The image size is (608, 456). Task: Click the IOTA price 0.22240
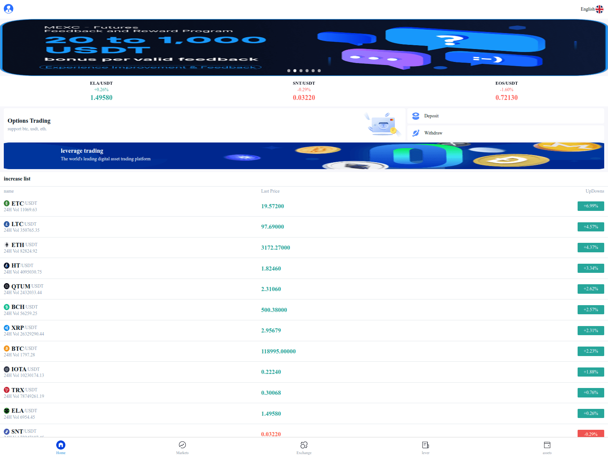click(x=271, y=372)
